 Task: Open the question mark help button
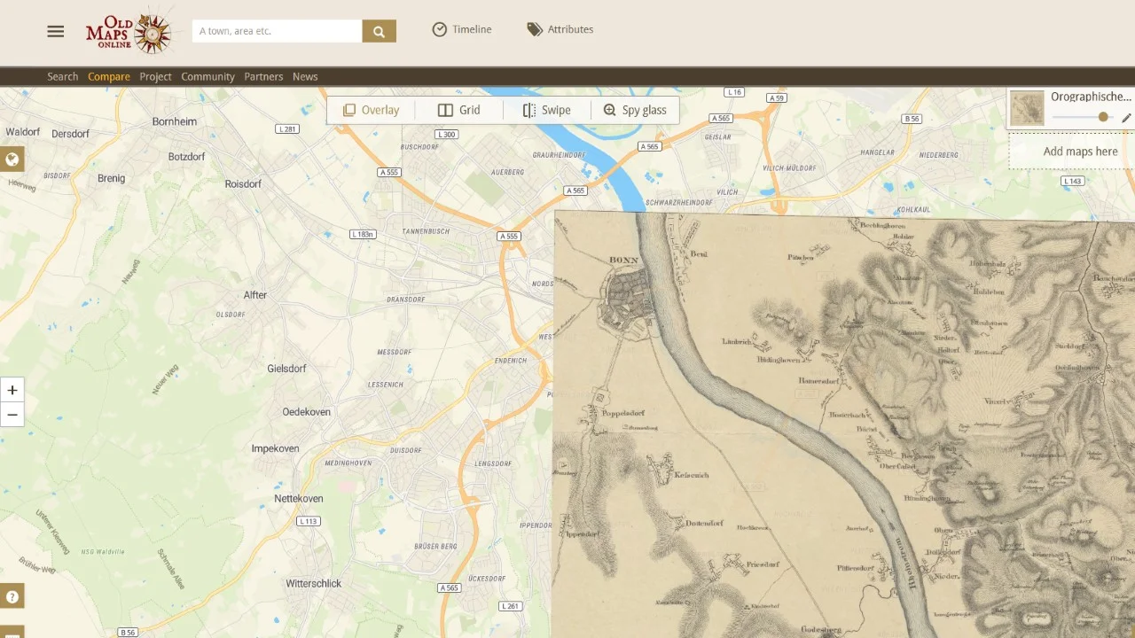pyautogui.click(x=12, y=596)
